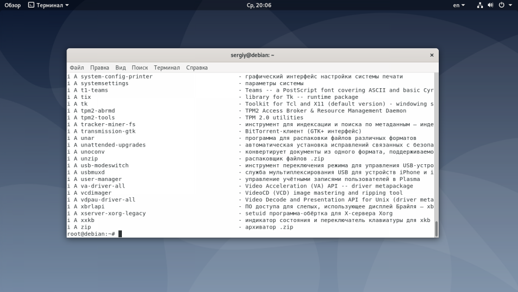Click the clock showing Ср, 20:06
518x292 pixels.
click(259, 5)
